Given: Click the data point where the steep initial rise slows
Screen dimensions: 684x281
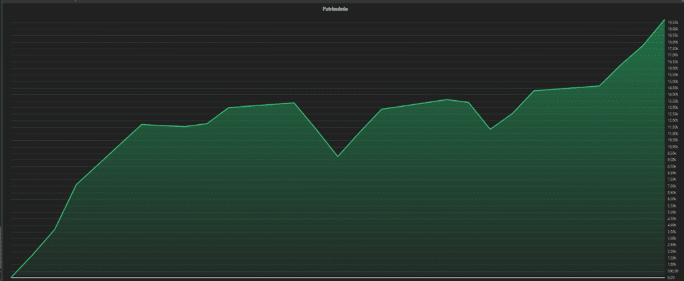Looking at the screenshot, I should 77,184.
